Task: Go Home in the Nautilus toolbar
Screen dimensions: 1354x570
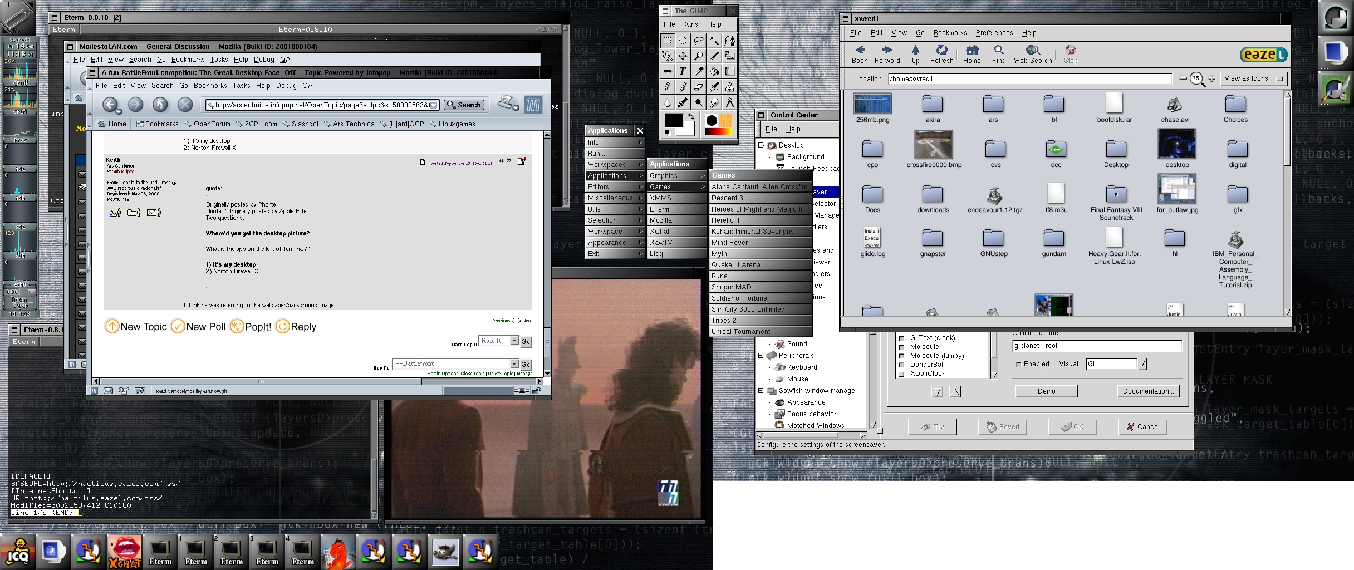Action: tap(972, 55)
